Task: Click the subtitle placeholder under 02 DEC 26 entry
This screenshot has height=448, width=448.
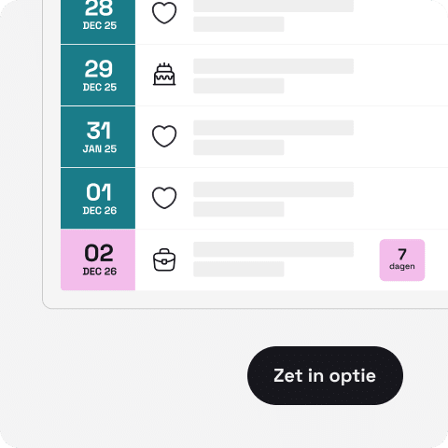Action: [x=239, y=269]
